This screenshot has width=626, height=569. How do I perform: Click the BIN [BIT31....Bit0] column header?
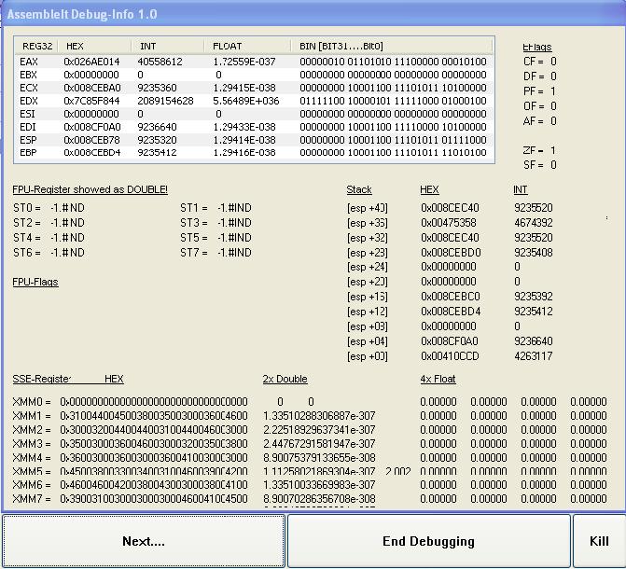point(341,46)
